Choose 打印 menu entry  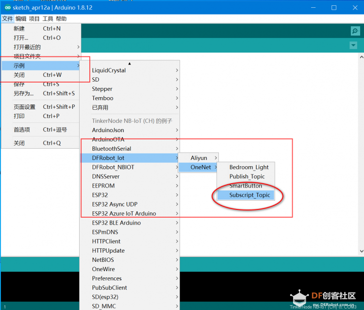pos(41,116)
